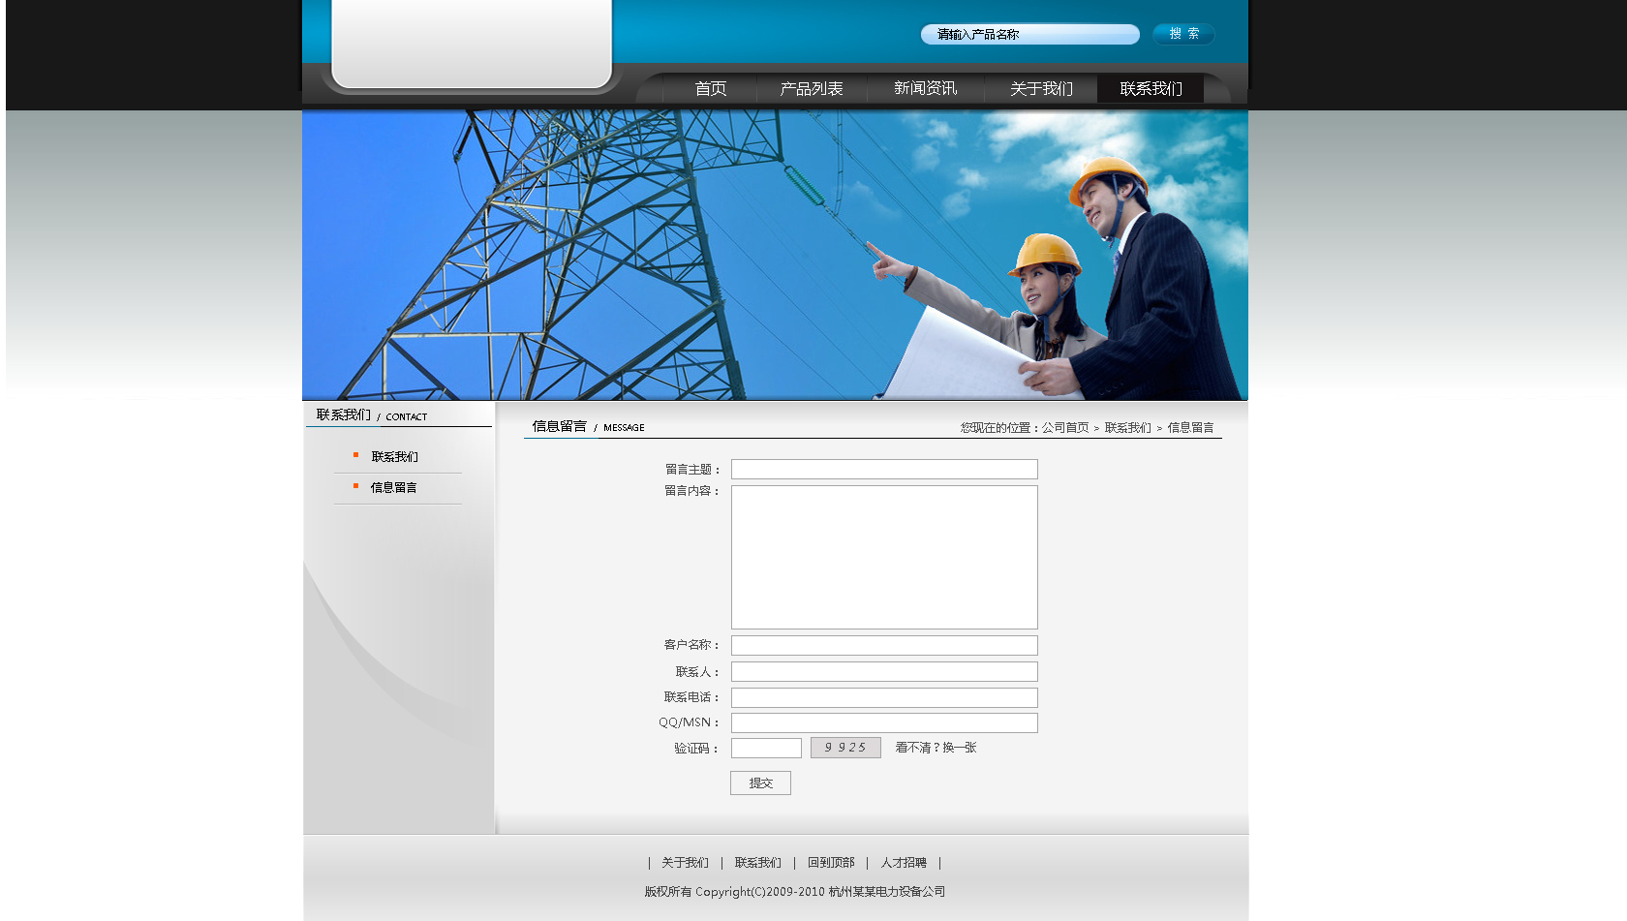Click the 版权所有 Copyright footer text
The image size is (1627, 921).
point(795,892)
